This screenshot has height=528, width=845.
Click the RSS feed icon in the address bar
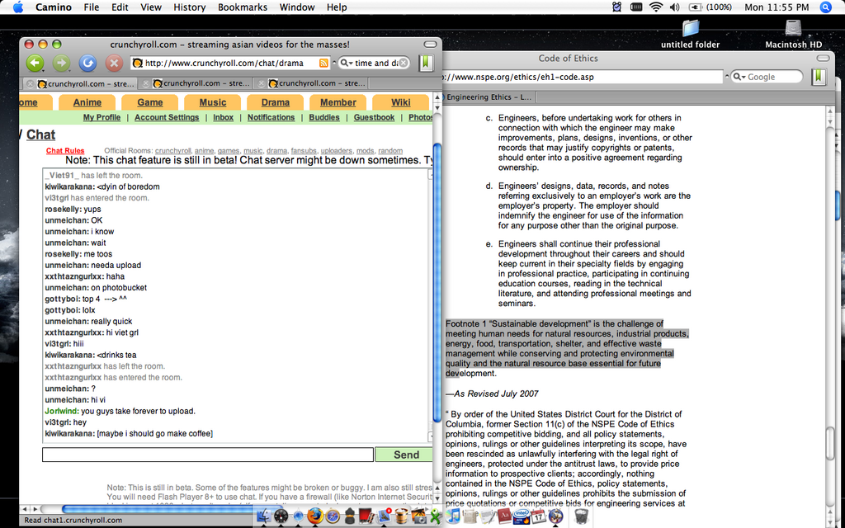pyautogui.click(x=323, y=63)
